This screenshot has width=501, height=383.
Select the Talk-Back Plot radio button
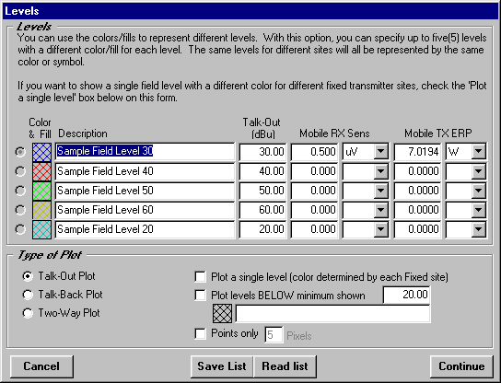(28, 295)
